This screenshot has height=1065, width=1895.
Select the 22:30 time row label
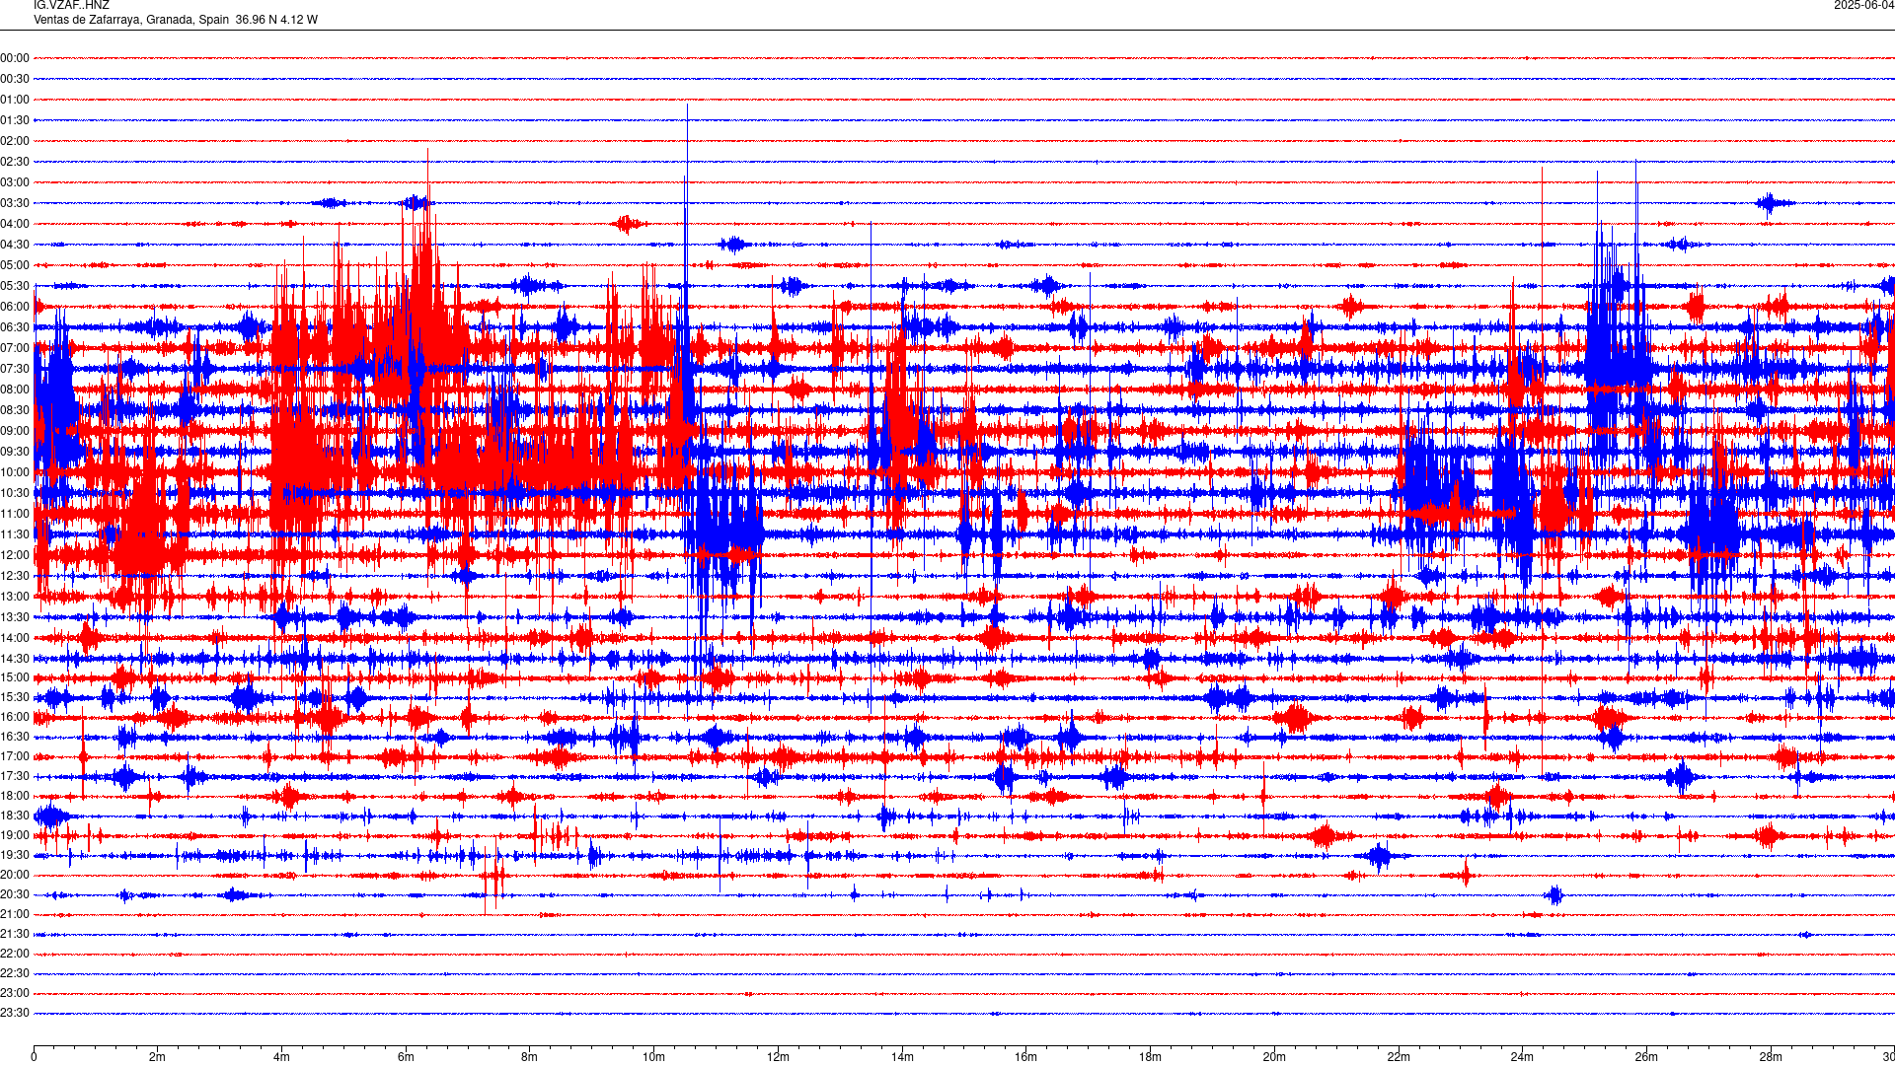[15, 973]
